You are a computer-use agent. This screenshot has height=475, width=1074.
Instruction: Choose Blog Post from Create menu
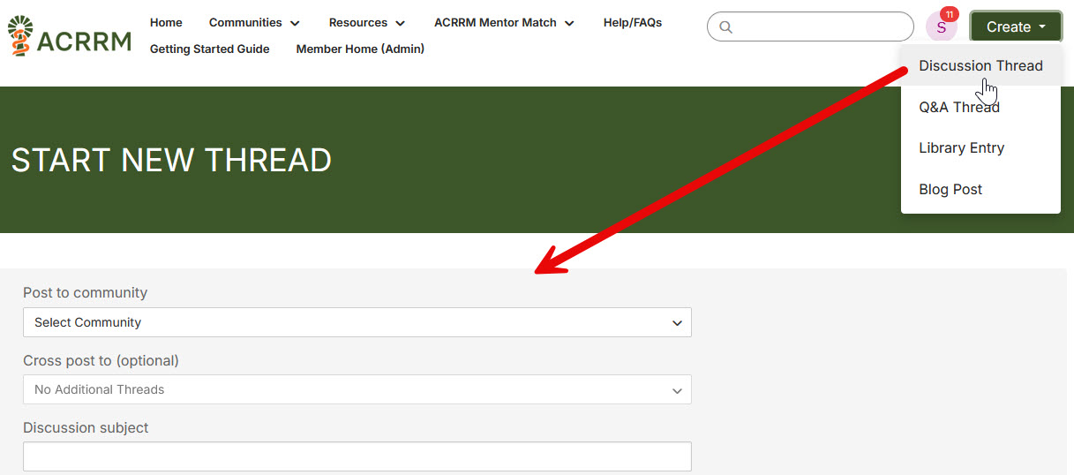tap(980, 189)
